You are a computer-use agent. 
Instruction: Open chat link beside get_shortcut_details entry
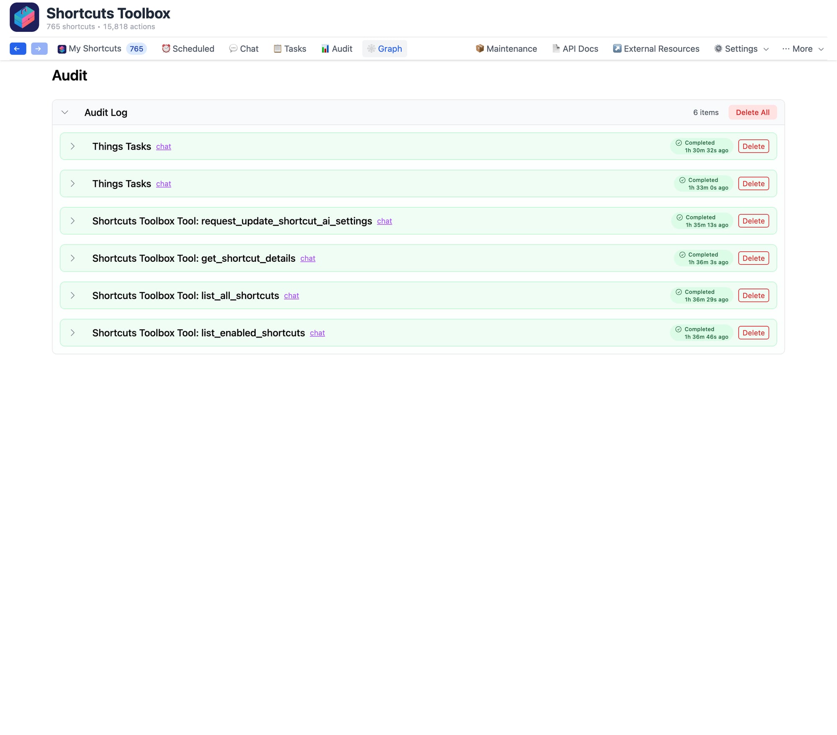(308, 258)
